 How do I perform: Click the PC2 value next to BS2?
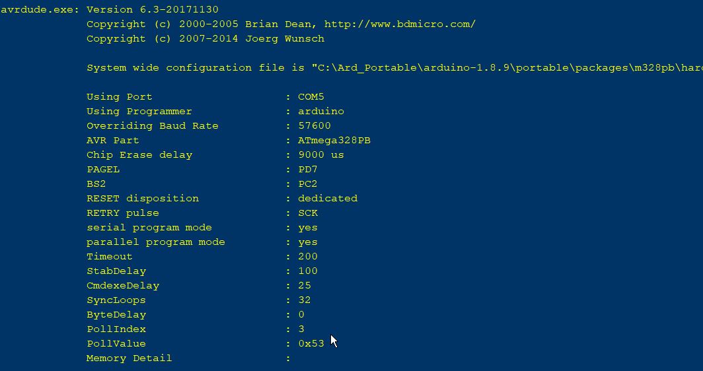point(308,184)
